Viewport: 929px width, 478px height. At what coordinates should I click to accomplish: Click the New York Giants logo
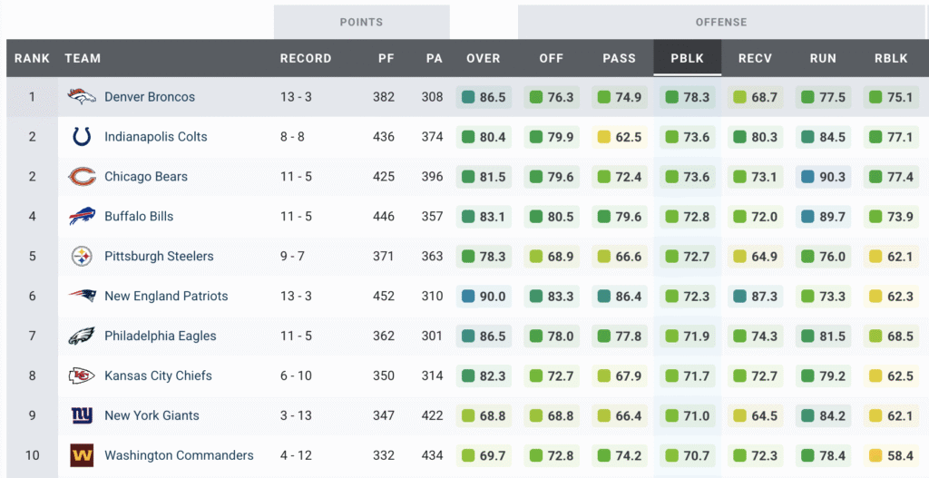[x=82, y=416]
